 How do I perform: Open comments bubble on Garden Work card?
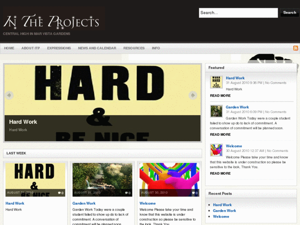pyautogui.click(x=128, y=193)
